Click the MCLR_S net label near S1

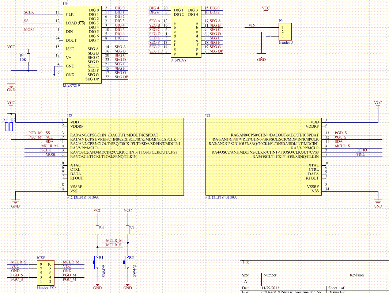114,245
